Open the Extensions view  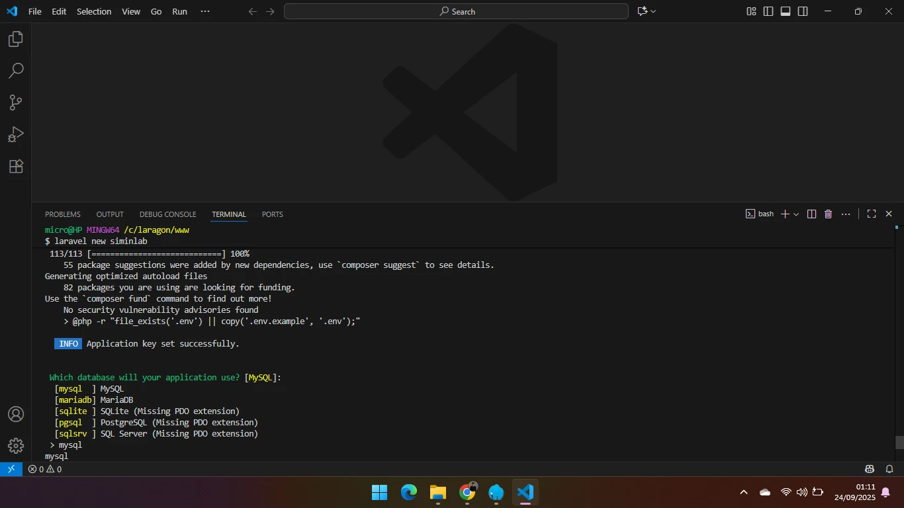tap(16, 167)
